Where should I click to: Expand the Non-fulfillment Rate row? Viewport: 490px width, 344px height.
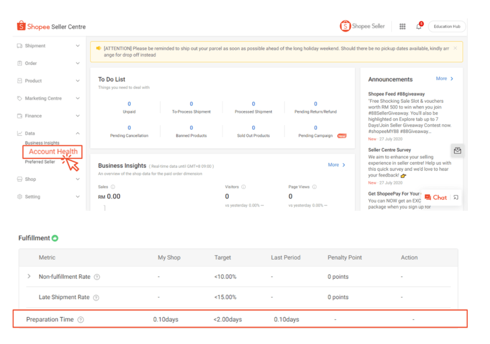tap(29, 276)
